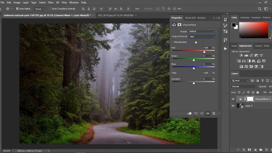
Task: Reset adjustment to defaults icon
Action: pos(201,113)
